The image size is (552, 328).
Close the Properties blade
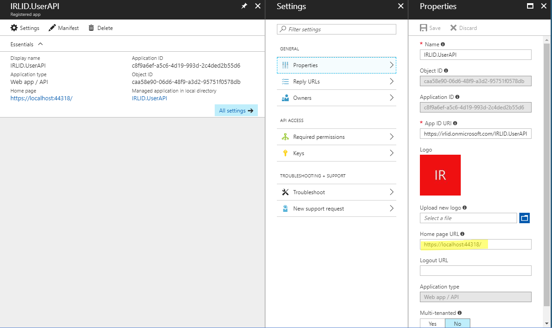544,6
